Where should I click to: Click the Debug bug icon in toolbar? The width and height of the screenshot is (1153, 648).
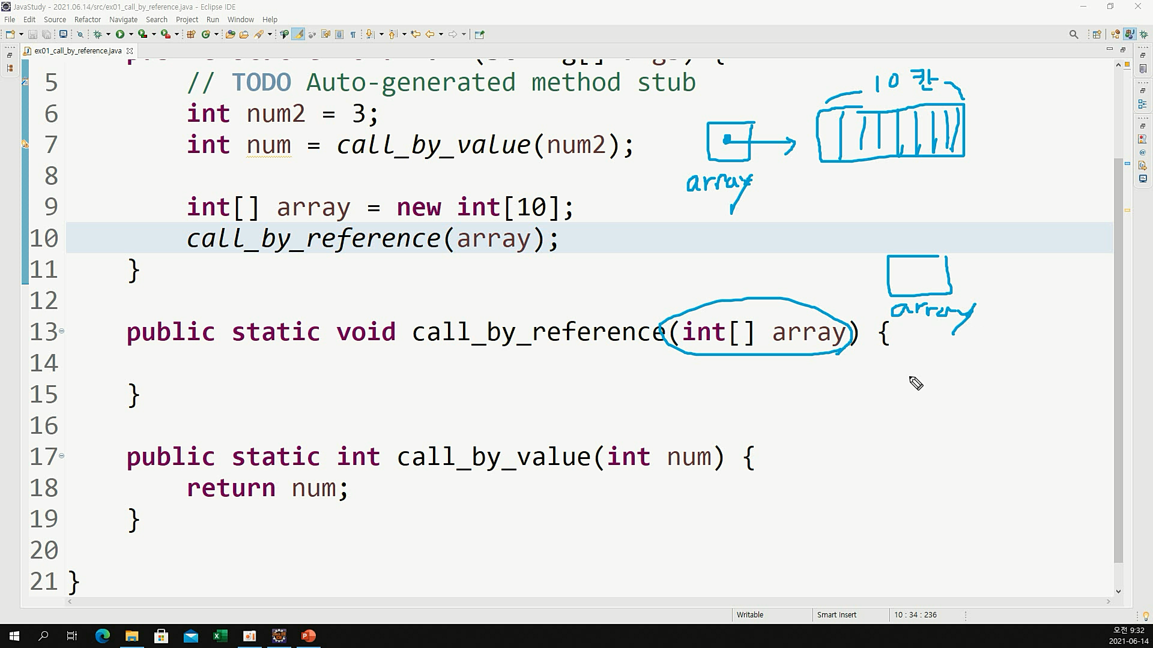pyautogui.click(x=97, y=34)
